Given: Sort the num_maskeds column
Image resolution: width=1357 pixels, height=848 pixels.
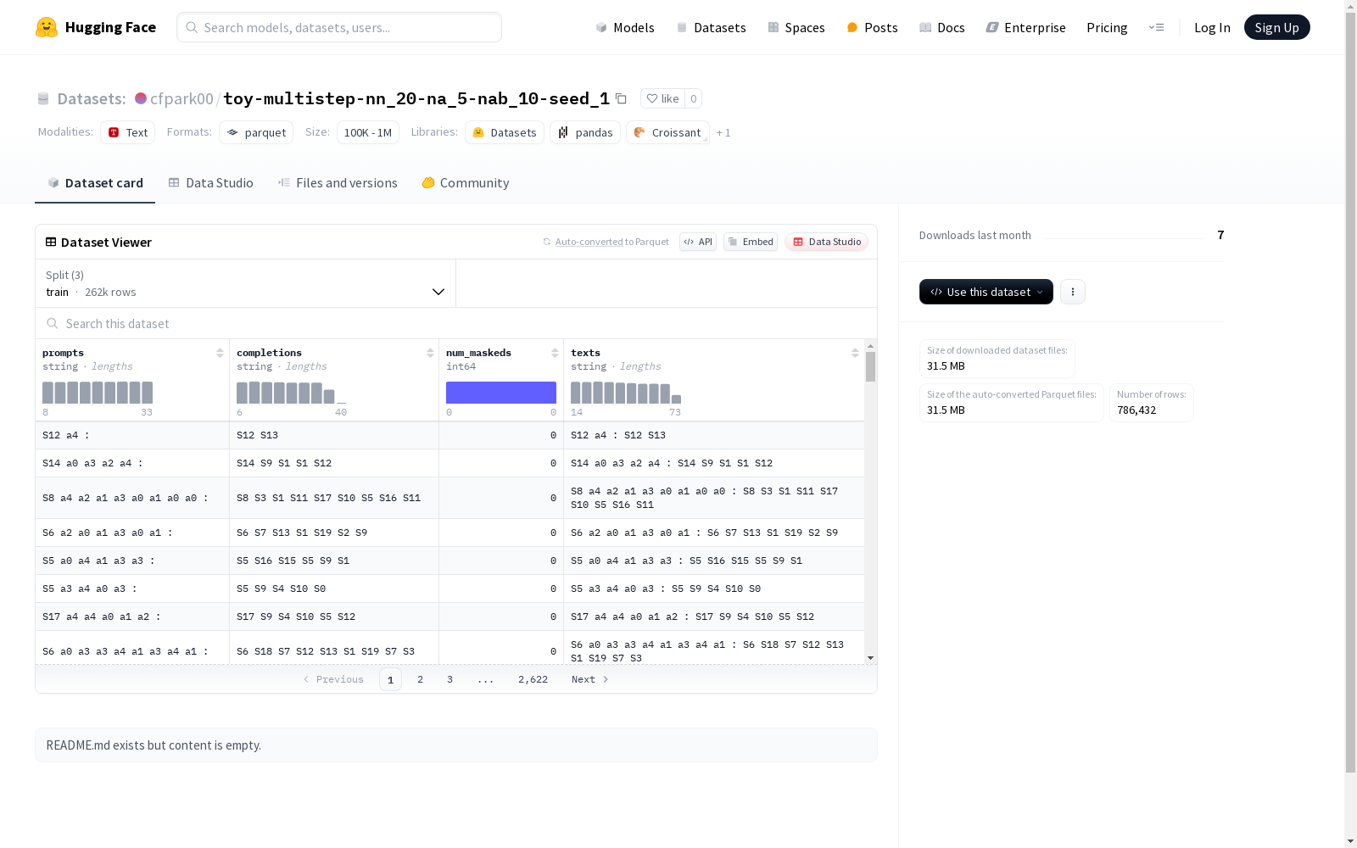Looking at the screenshot, I should (x=555, y=353).
